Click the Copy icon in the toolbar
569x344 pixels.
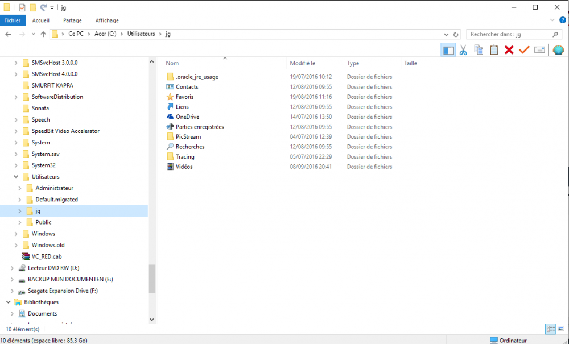click(479, 50)
